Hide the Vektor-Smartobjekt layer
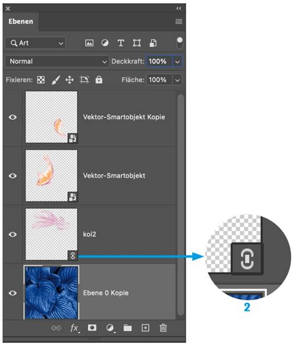The width and height of the screenshot is (295, 347). pyautogui.click(x=12, y=176)
